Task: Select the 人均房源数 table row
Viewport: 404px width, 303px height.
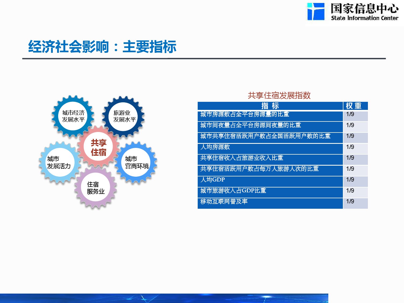Action: tap(270, 148)
